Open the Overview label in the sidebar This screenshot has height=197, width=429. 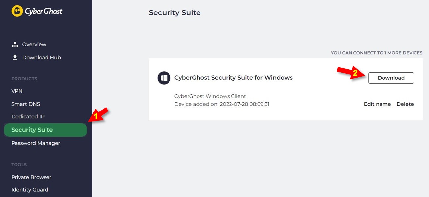pyautogui.click(x=34, y=44)
